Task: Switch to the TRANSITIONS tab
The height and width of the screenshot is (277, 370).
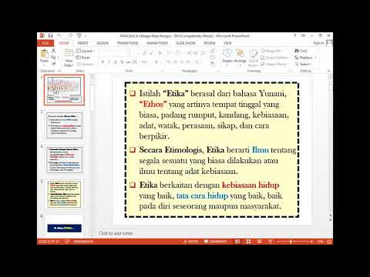Action: point(127,43)
